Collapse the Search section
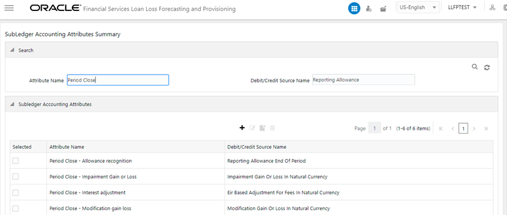The width and height of the screenshot is (507, 215). 12,50
